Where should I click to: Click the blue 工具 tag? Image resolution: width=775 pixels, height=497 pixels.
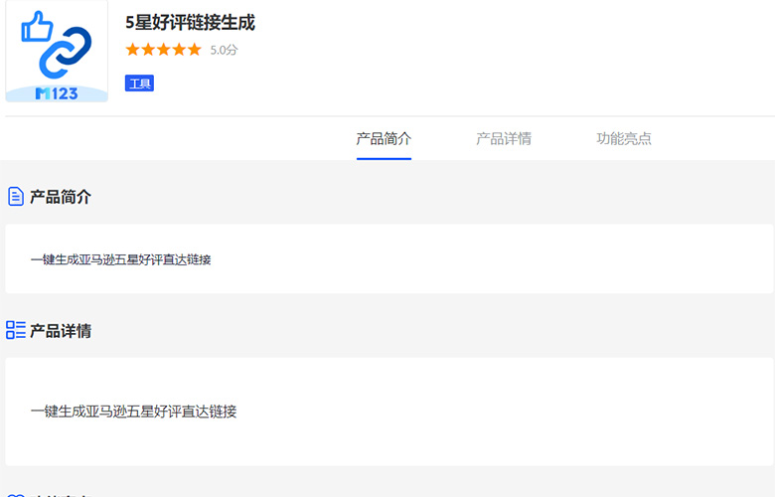point(139,83)
